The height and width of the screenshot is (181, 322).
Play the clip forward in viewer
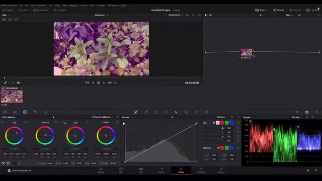pyautogui.click(x=104, y=82)
